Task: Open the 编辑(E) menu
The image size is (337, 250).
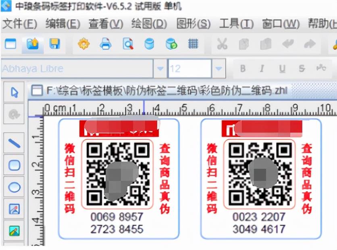Action: [63, 24]
